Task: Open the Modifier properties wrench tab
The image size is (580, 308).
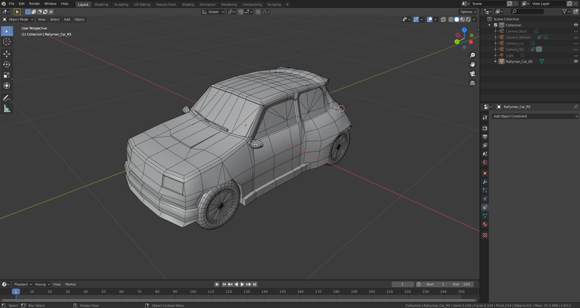Action: [485, 182]
